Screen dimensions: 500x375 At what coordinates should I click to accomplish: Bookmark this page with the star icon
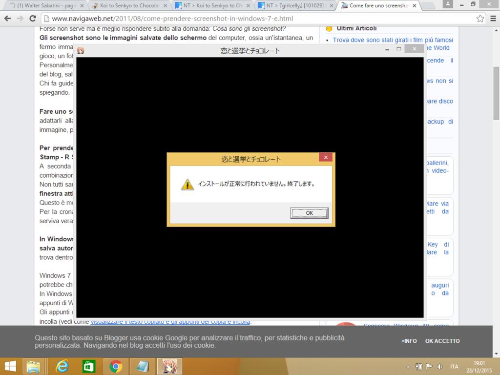480,19
